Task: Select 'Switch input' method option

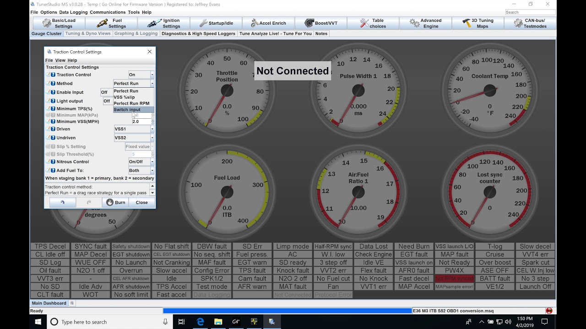Action: click(127, 110)
